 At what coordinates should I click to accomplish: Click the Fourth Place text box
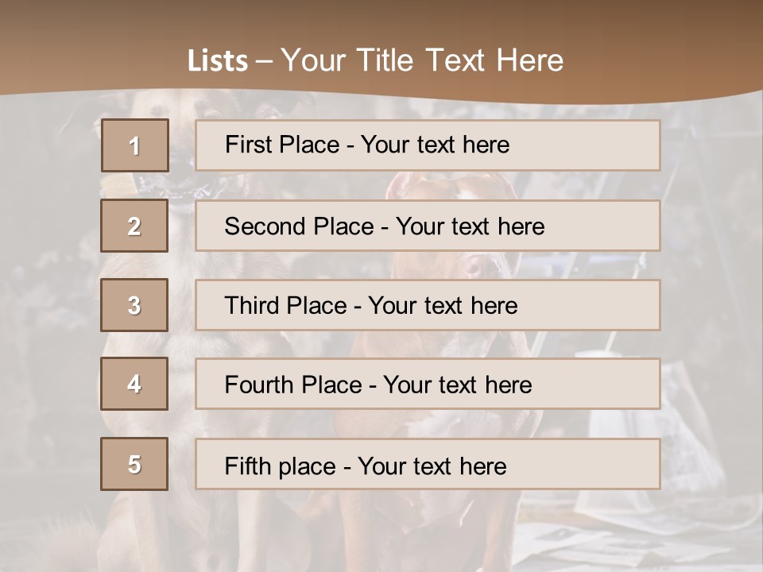(428, 384)
